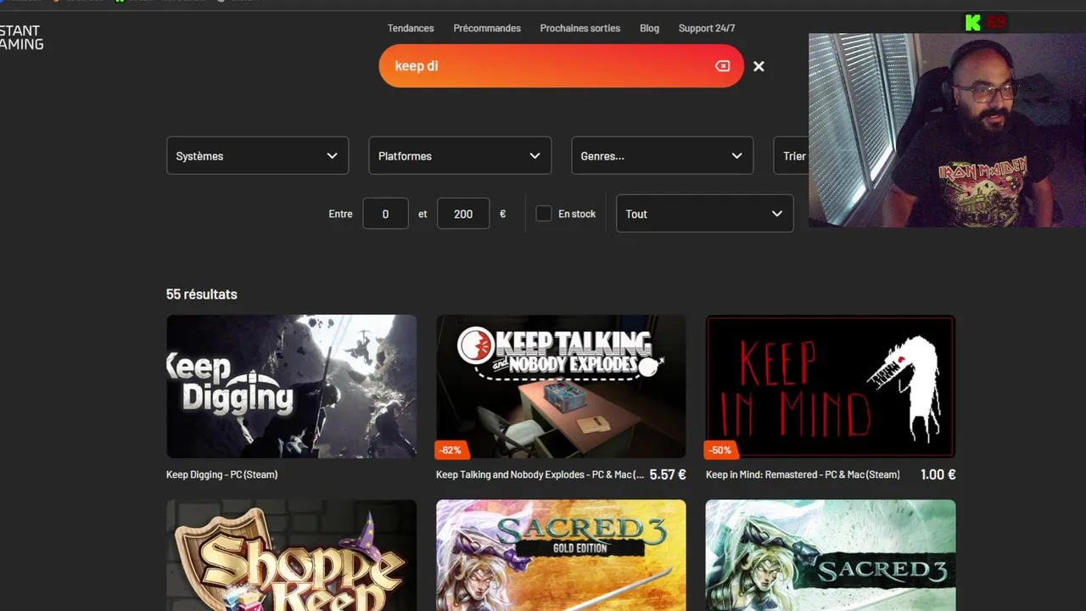This screenshot has height=611, width=1086.
Task: Click the "55 résultats" count text
Action: (202, 294)
